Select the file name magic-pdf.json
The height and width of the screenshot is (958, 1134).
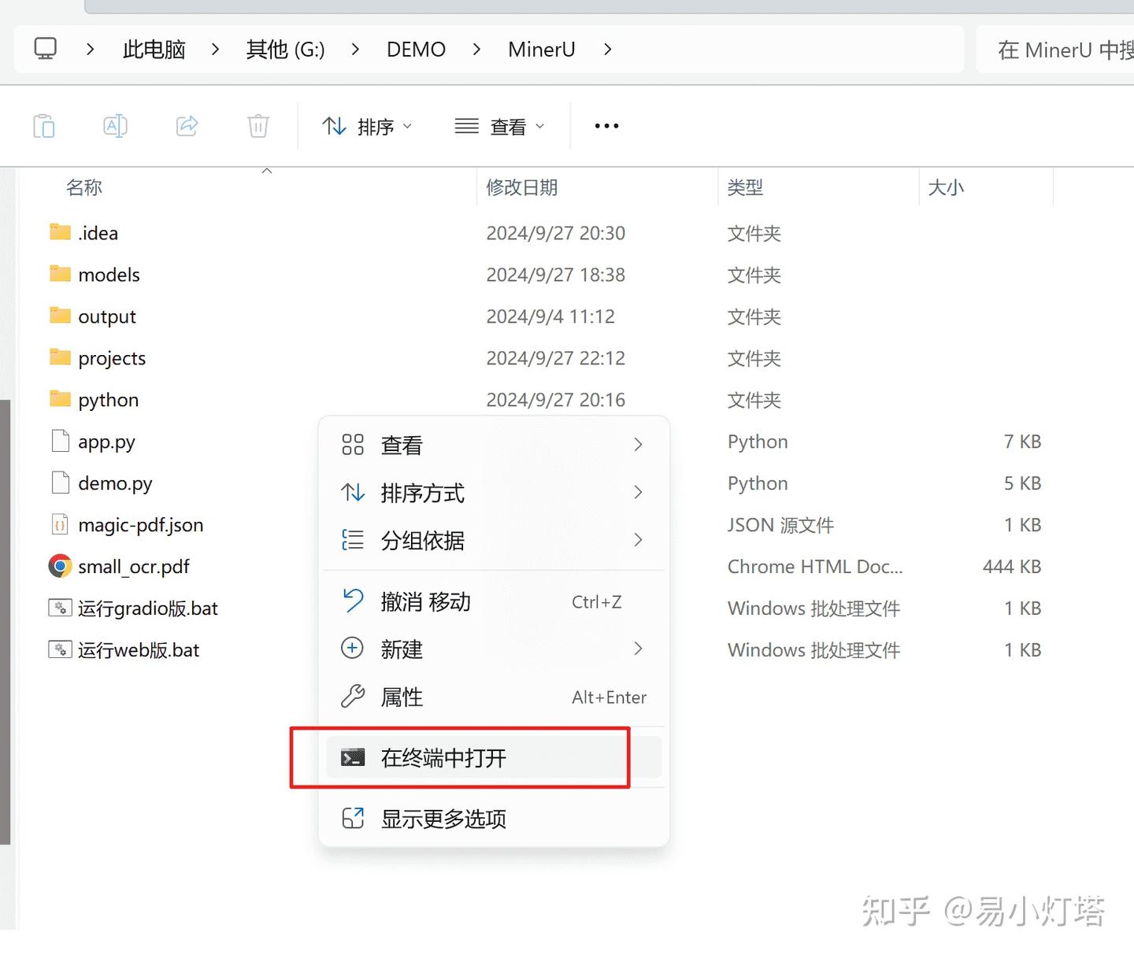click(x=141, y=525)
